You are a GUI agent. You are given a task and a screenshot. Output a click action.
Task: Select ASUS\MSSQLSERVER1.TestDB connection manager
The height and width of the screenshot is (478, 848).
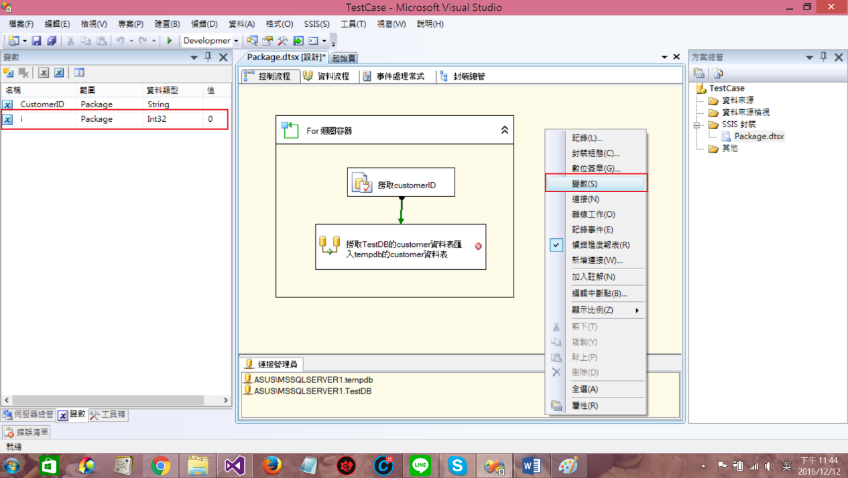(x=308, y=391)
